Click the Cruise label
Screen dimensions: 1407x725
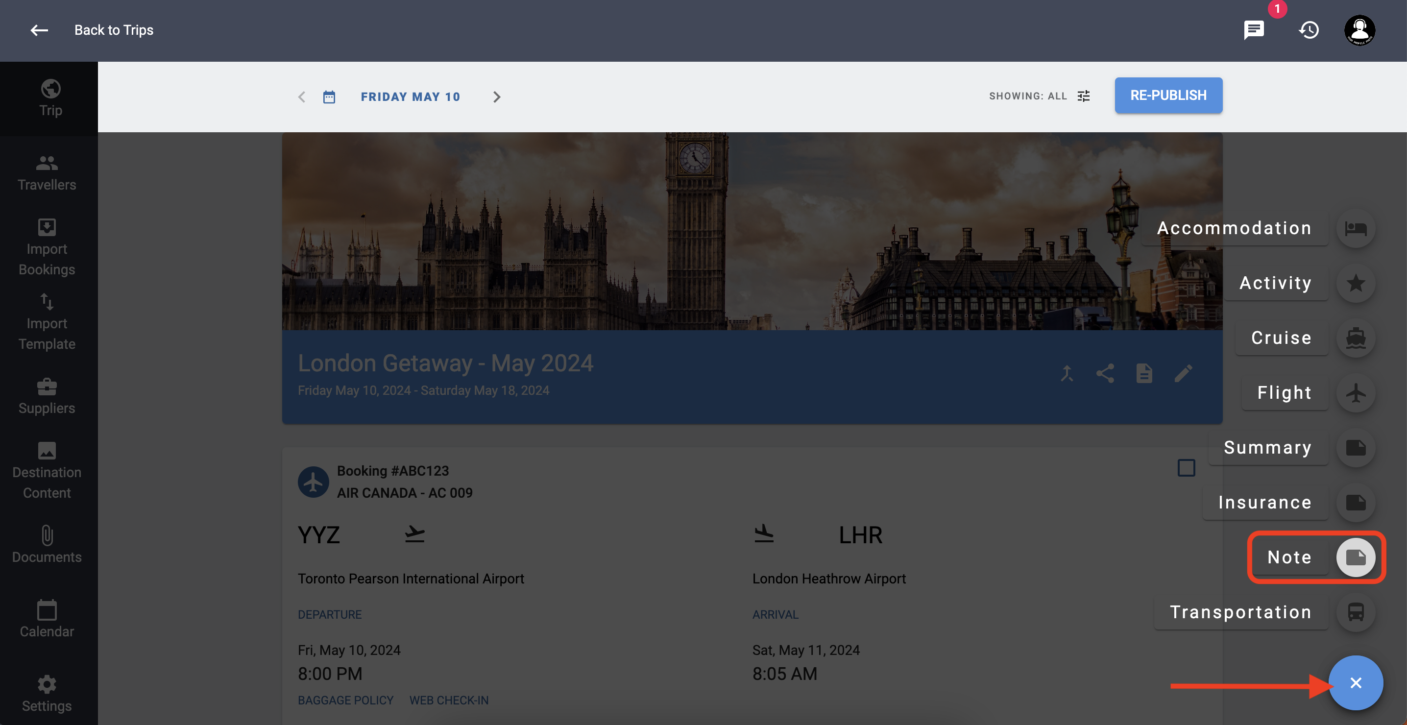[x=1282, y=338]
